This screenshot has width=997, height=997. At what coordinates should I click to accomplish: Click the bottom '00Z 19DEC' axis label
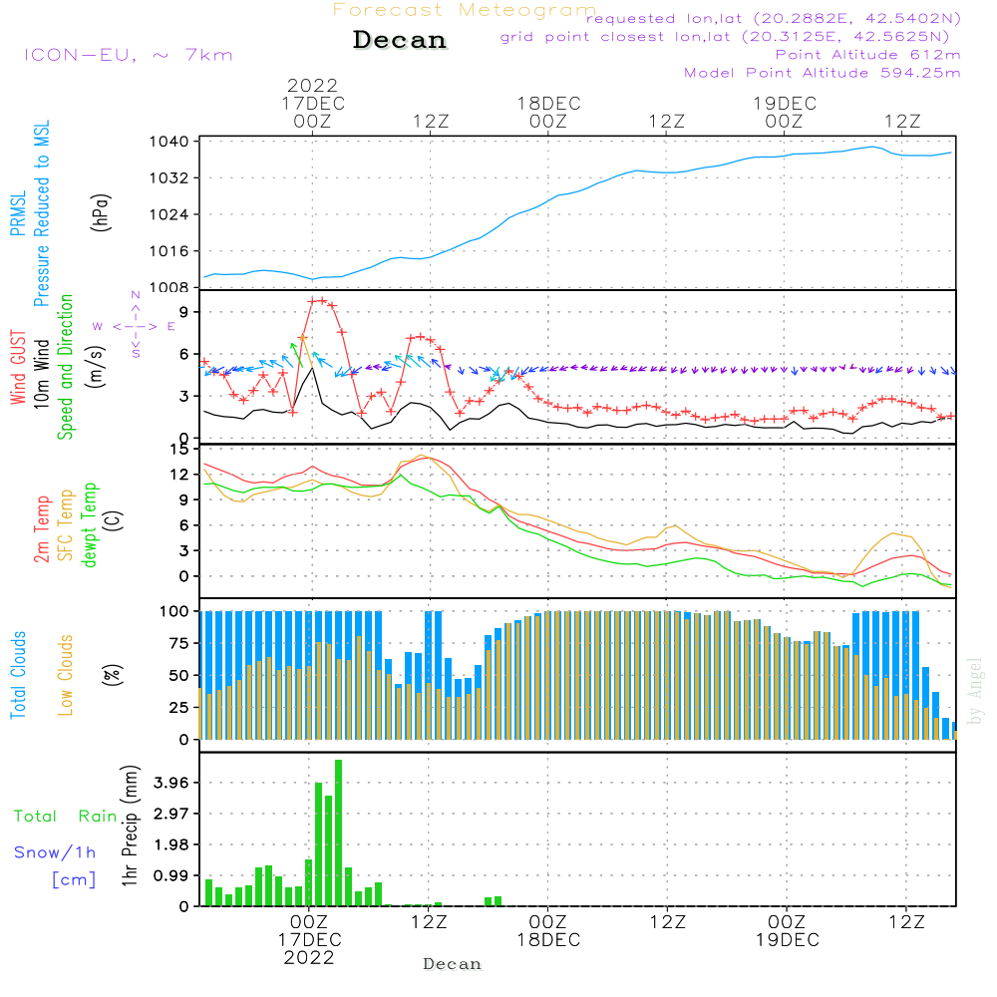click(x=788, y=931)
